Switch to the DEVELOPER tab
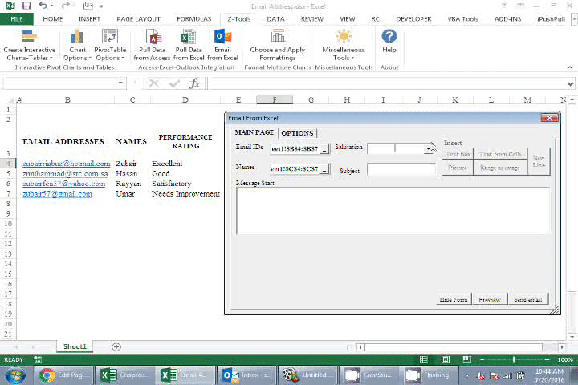578x385 pixels. [x=413, y=19]
